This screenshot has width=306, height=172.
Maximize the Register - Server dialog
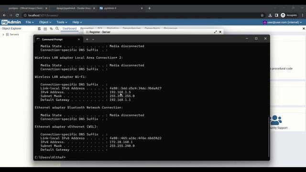(x=215, y=32)
